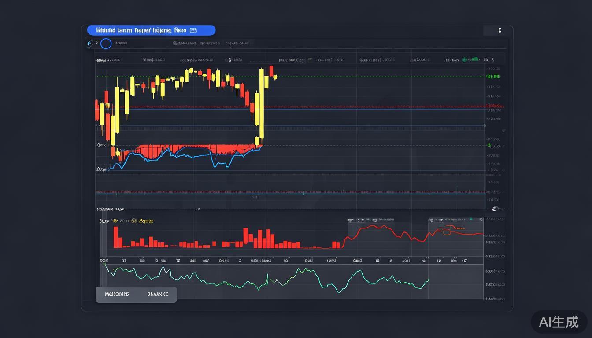592x338 pixels.
Task: Select the DMJNKE tab at bottom left
Action: point(157,294)
